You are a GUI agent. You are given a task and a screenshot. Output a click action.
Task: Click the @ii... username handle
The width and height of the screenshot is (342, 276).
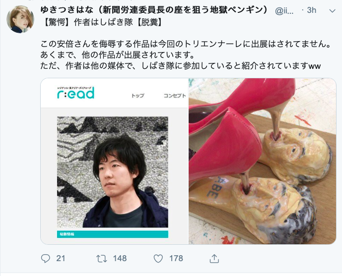coord(284,10)
